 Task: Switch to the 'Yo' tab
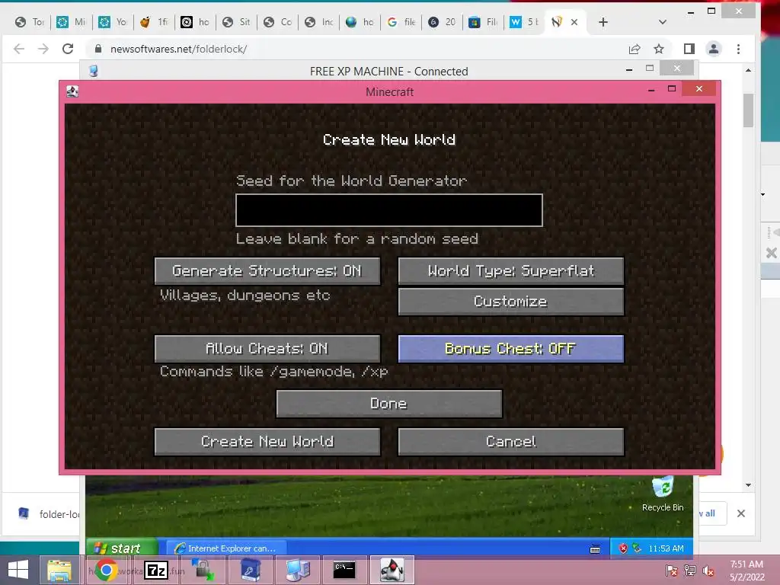tap(113, 22)
